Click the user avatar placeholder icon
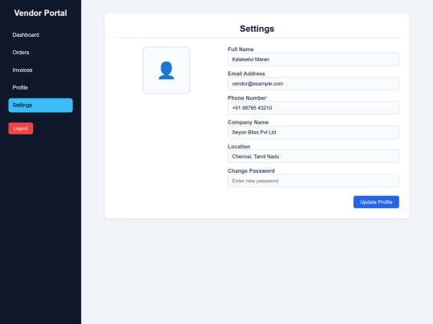The width and height of the screenshot is (433, 324). tap(166, 70)
